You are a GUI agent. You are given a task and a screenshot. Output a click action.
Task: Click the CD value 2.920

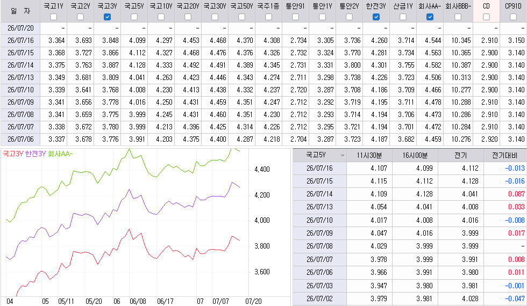click(x=490, y=139)
